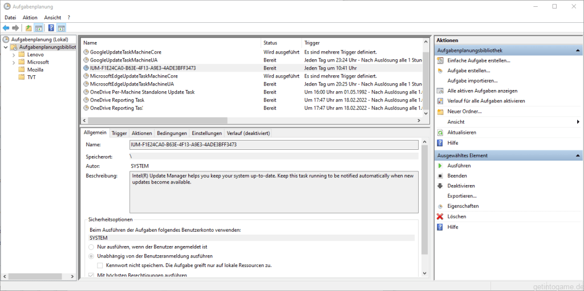Image resolution: width=584 pixels, height=291 pixels.
Task: Click green Ausführen play icon
Action: coord(440,166)
